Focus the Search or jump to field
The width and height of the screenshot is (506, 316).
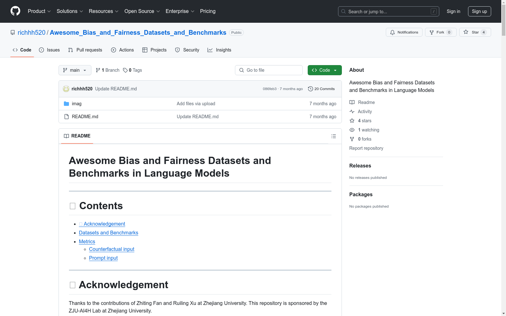click(x=389, y=11)
